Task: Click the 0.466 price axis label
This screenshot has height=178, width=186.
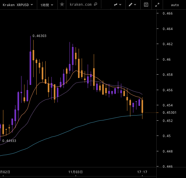Action: click(x=168, y=13)
